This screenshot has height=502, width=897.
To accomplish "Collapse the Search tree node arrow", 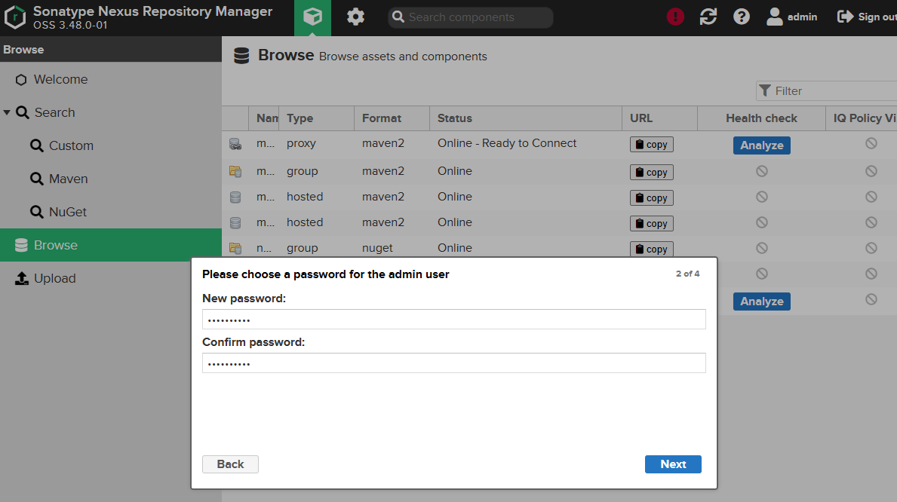I will (7, 112).
